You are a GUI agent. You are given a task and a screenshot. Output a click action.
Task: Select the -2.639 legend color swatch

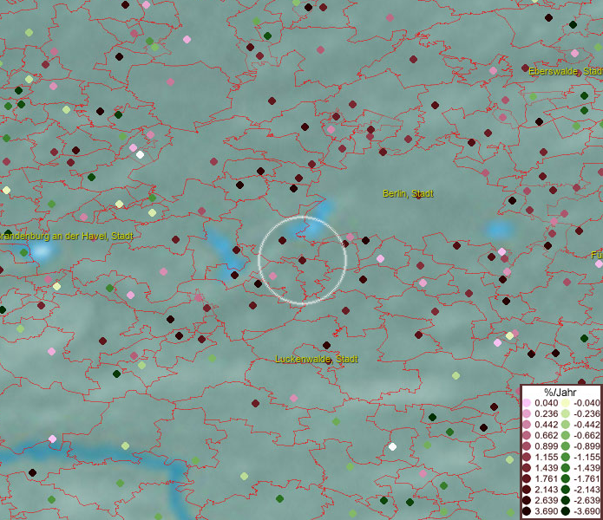pos(566,500)
